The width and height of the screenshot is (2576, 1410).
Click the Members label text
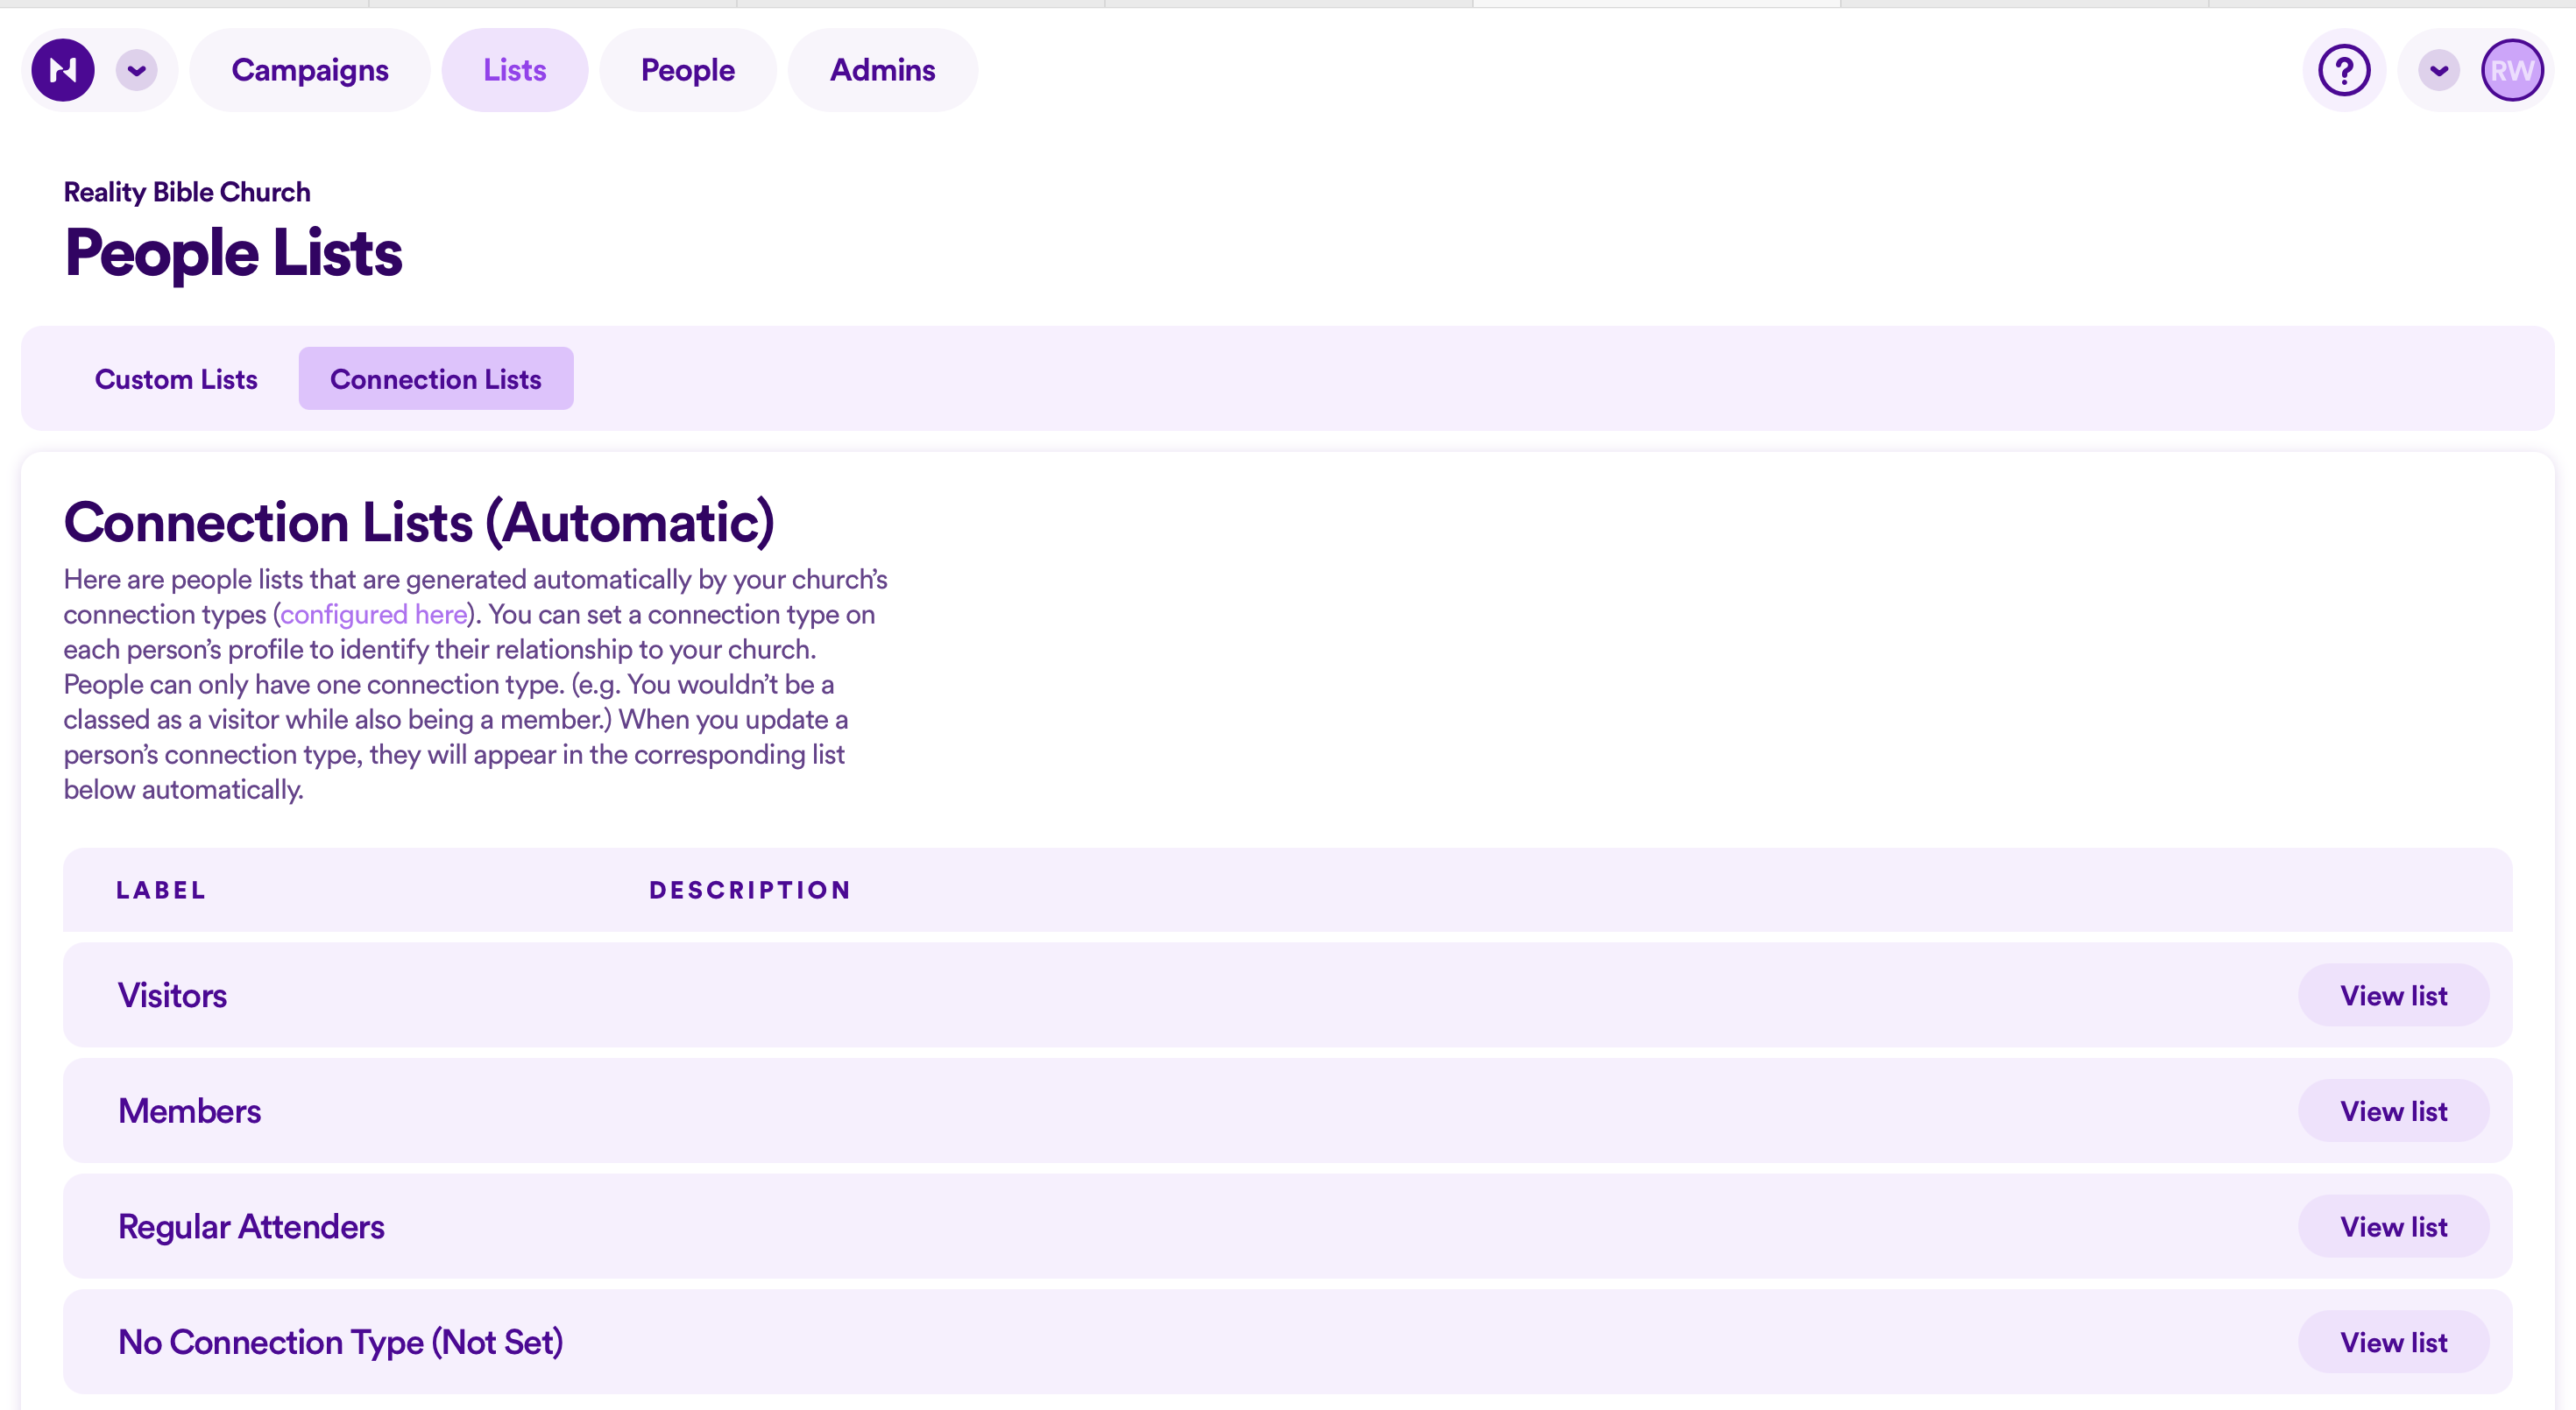[x=190, y=1111]
